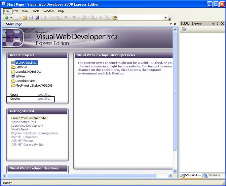Screen dimensions: 226x186
Task: Click the New Web Site toolbar icon
Action: coord(6,18)
